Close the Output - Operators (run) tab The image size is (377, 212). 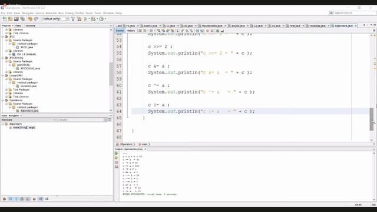click(145, 149)
